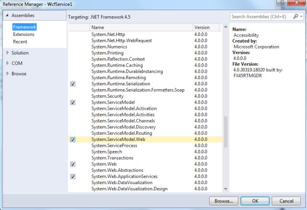Open the help question mark button
The height and width of the screenshot is (210, 307).
282,2
